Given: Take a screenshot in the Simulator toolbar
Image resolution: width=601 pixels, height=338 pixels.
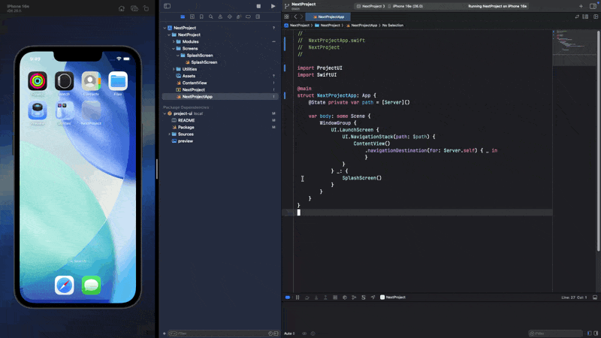Looking at the screenshot, I should (x=134, y=8).
